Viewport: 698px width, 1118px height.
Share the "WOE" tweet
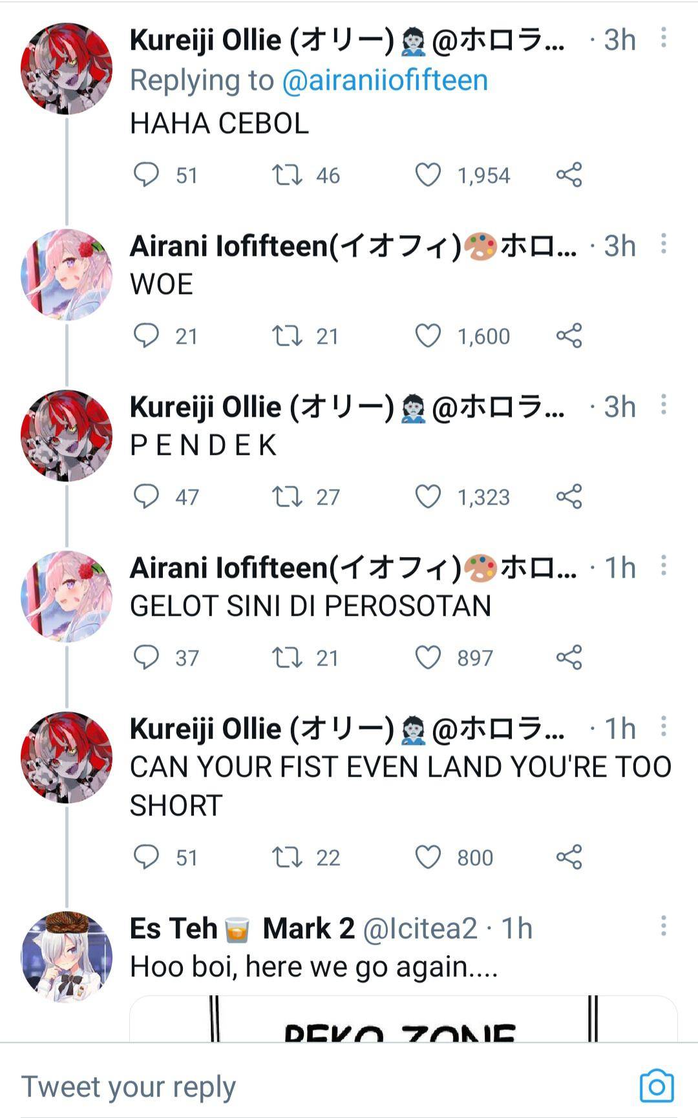569,336
